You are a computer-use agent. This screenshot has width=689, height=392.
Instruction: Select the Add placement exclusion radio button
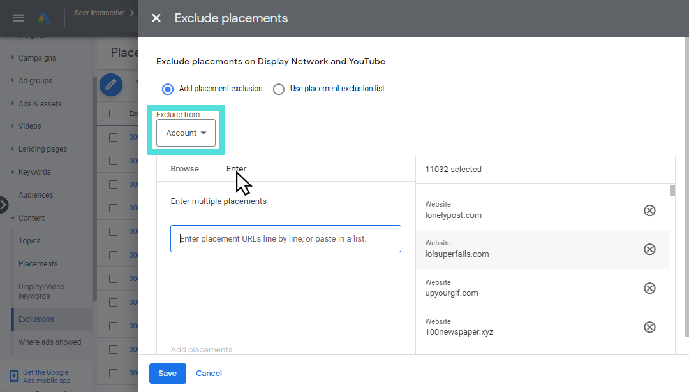(168, 89)
